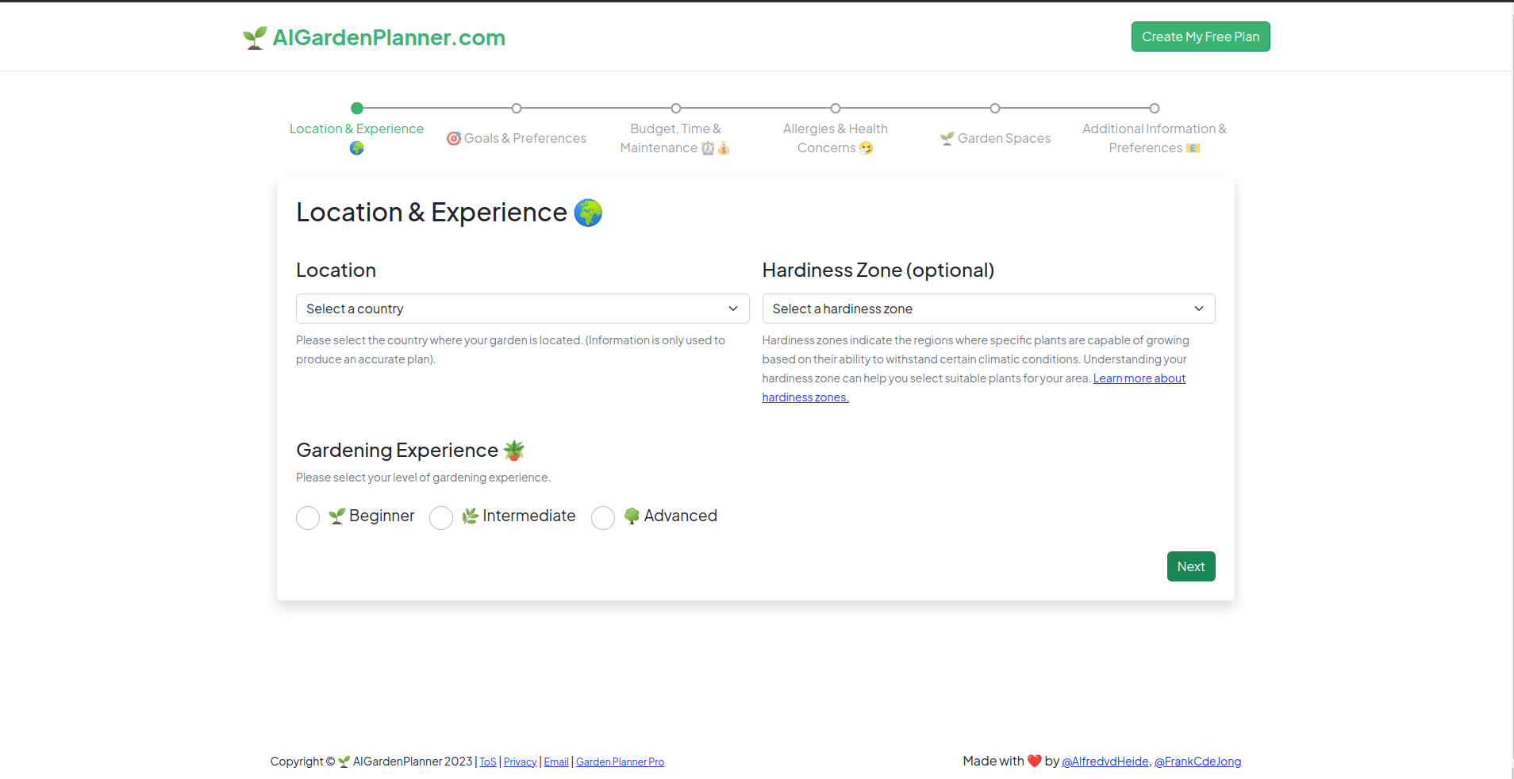Viewport: 1514px width, 779px height.
Task: Click the seedling logo icon in header
Action: click(x=255, y=37)
